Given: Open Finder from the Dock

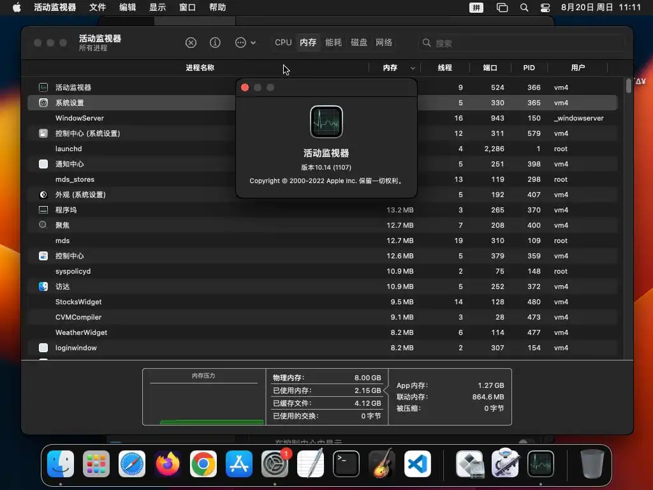Looking at the screenshot, I should (61, 464).
